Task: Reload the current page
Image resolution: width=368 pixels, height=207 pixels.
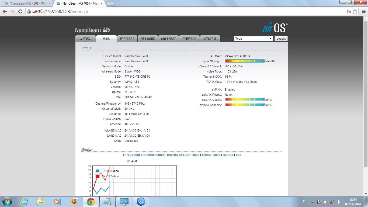Action: 20,12
